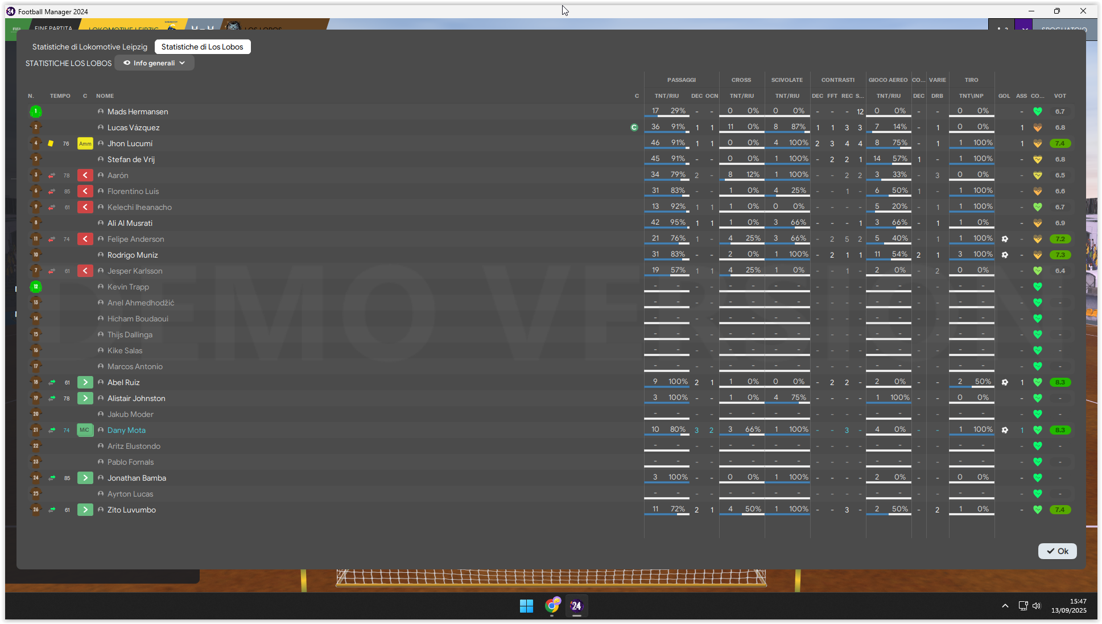Sort players by the VOT rating column
Screen dimensions: 1102x624
point(1059,96)
